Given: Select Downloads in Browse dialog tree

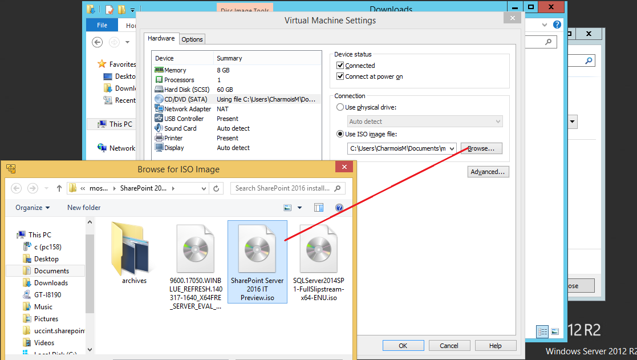Looking at the screenshot, I should pos(51,283).
